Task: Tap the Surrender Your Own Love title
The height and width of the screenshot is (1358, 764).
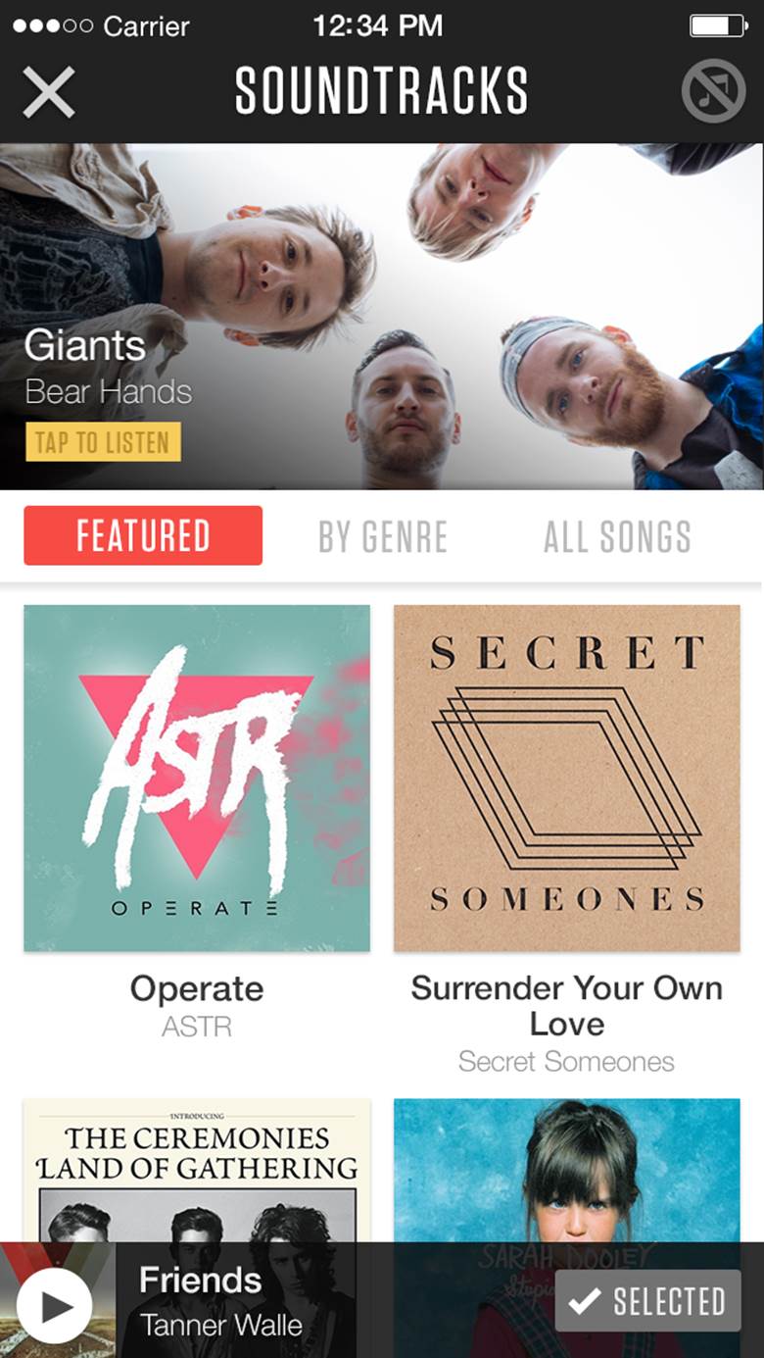Action: 567,1005
